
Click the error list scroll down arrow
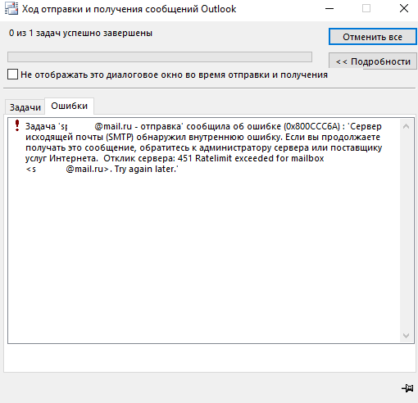(x=406, y=335)
